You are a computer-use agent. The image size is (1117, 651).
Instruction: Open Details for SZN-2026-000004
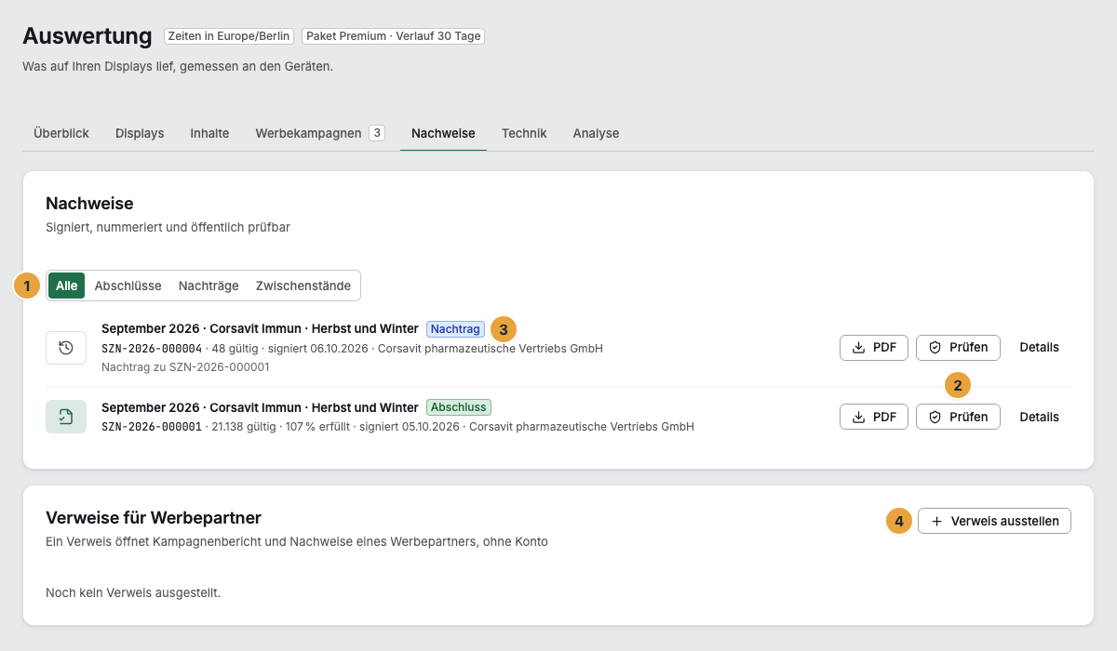[1039, 348]
